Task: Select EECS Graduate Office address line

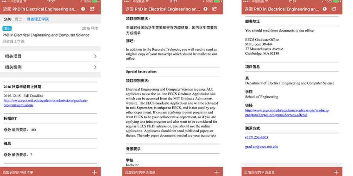Action: (262, 40)
